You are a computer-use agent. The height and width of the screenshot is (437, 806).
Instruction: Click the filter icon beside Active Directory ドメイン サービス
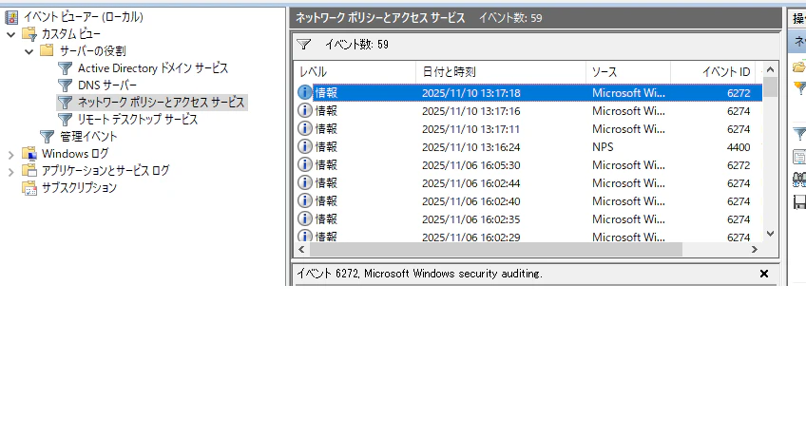point(65,68)
